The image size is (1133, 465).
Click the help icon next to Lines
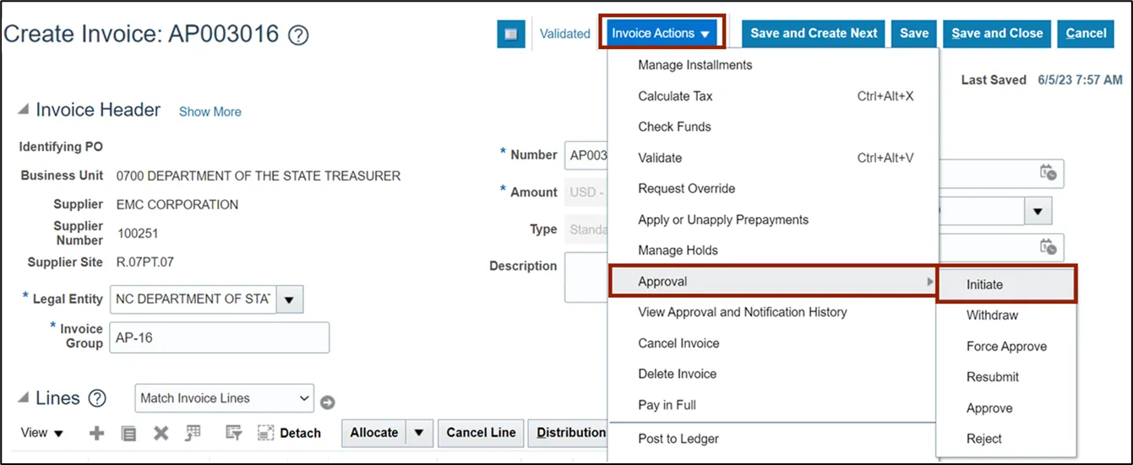(97, 398)
